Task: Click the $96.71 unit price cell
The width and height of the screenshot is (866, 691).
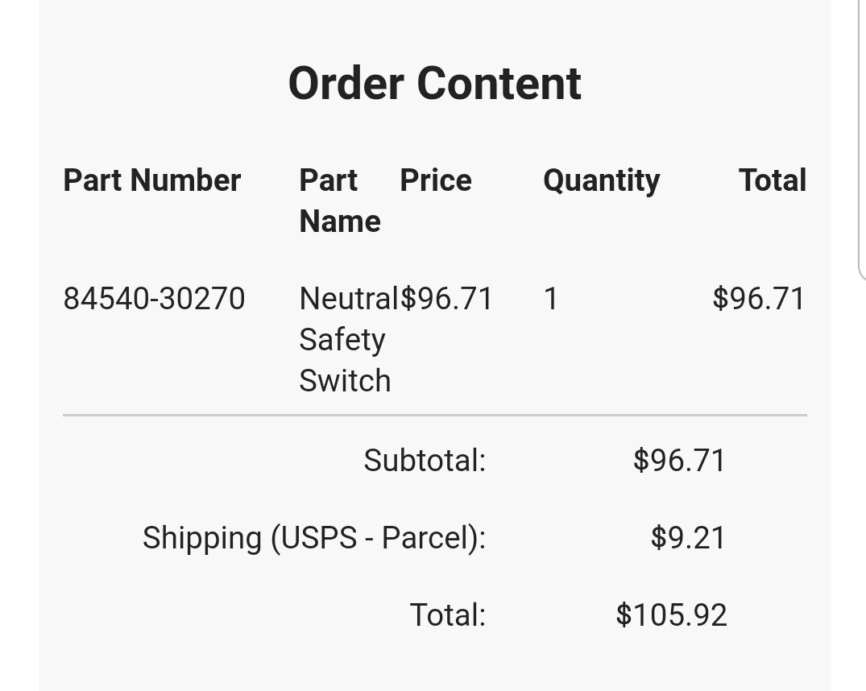Action: 446,298
